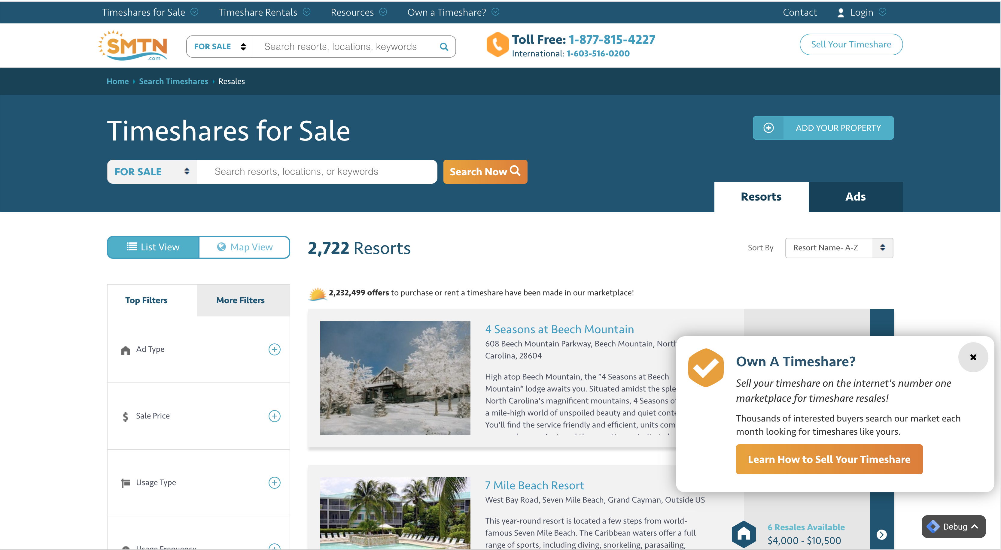Open the main FOR SALE search dropdown
1001x550 pixels.
click(x=152, y=172)
